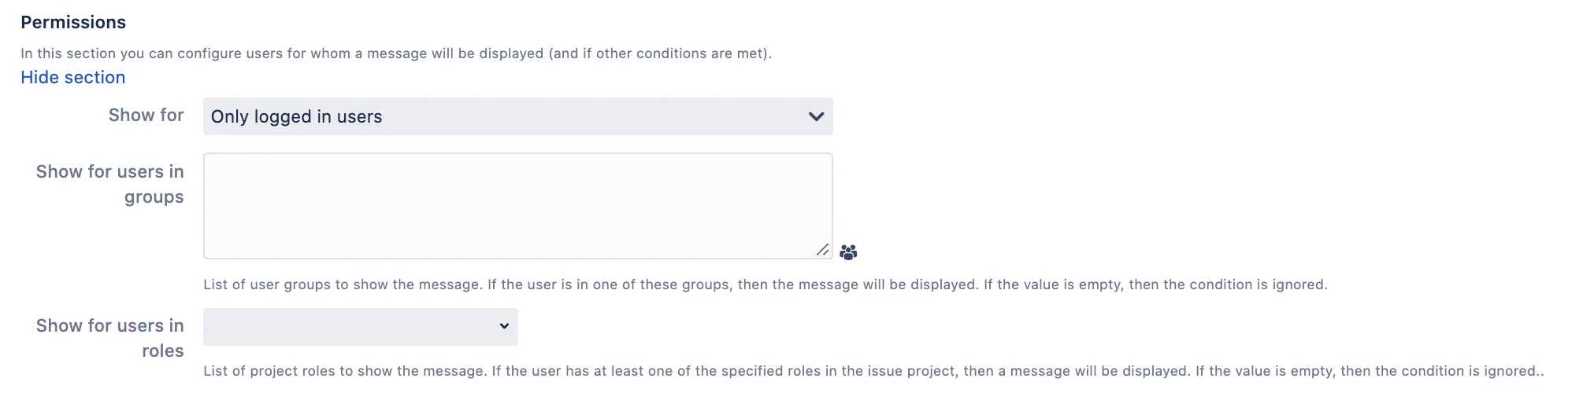Click the small arrow on roles select
Image resolution: width=1583 pixels, height=393 pixels.
coord(504,326)
